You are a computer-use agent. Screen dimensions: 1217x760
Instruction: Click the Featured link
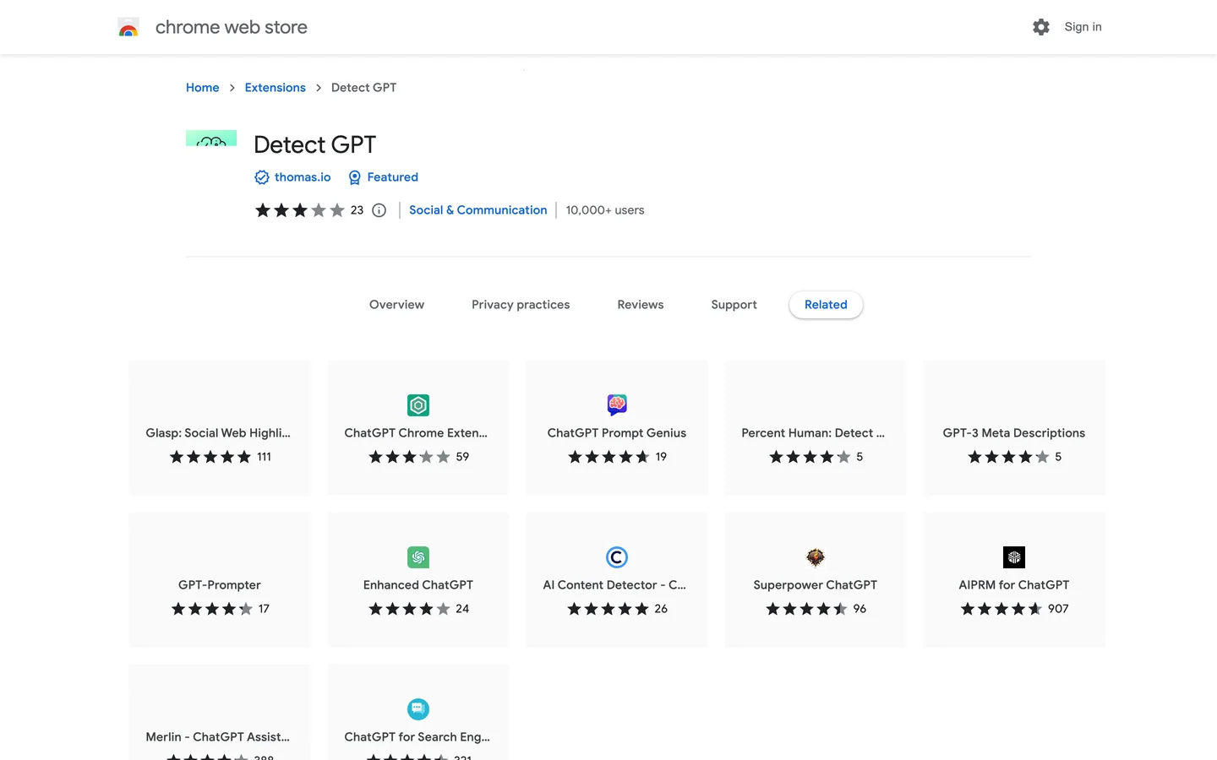[392, 177]
